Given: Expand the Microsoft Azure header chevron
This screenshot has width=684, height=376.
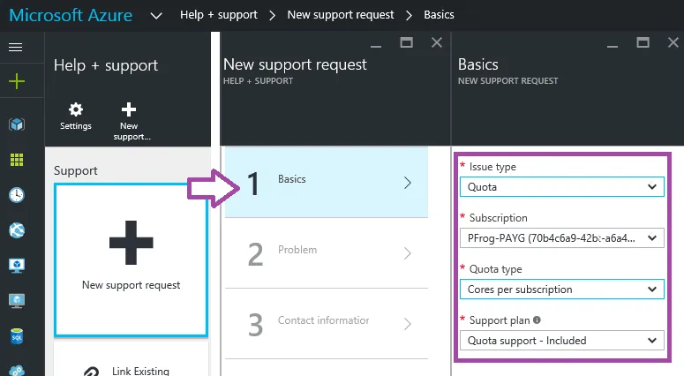Looking at the screenshot, I should click(156, 16).
